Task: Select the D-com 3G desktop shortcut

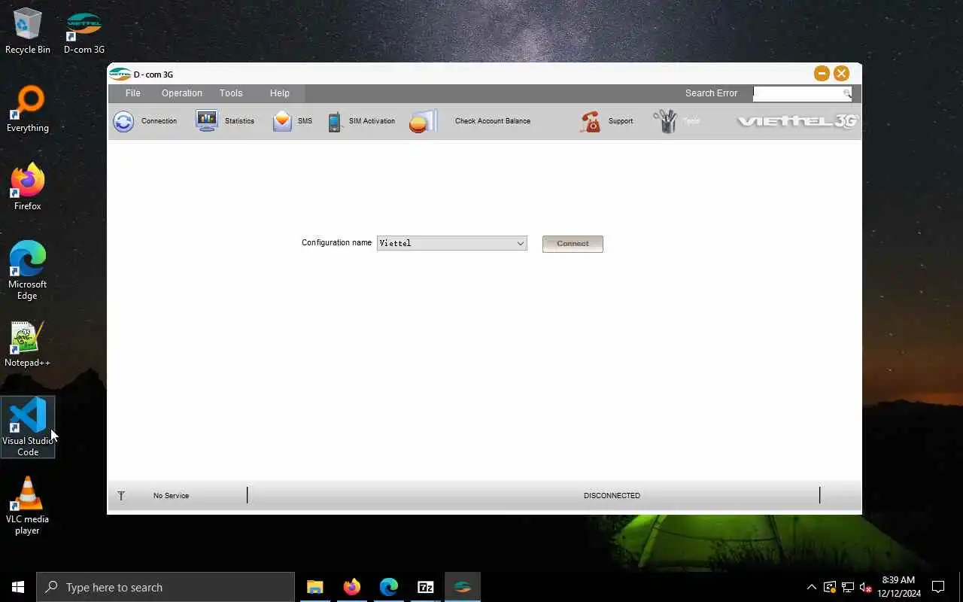Action: 84,31
